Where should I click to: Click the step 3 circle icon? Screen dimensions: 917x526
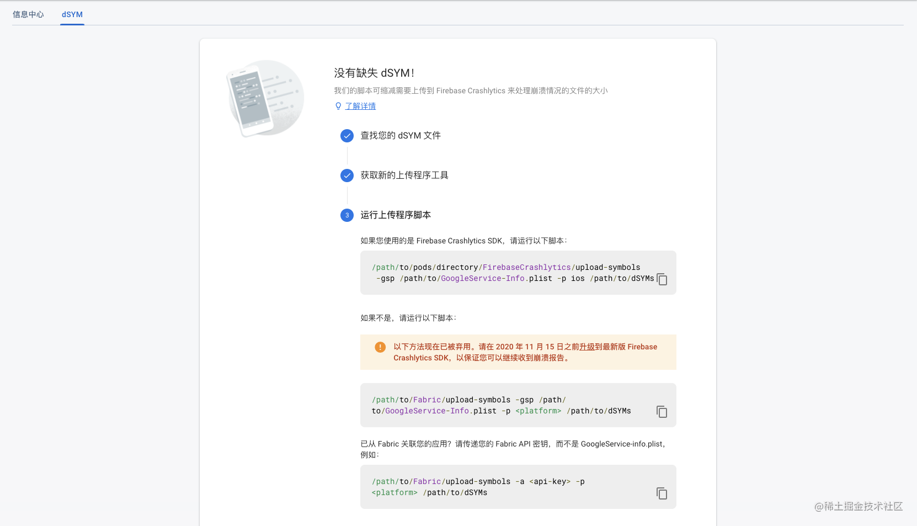tap(347, 215)
